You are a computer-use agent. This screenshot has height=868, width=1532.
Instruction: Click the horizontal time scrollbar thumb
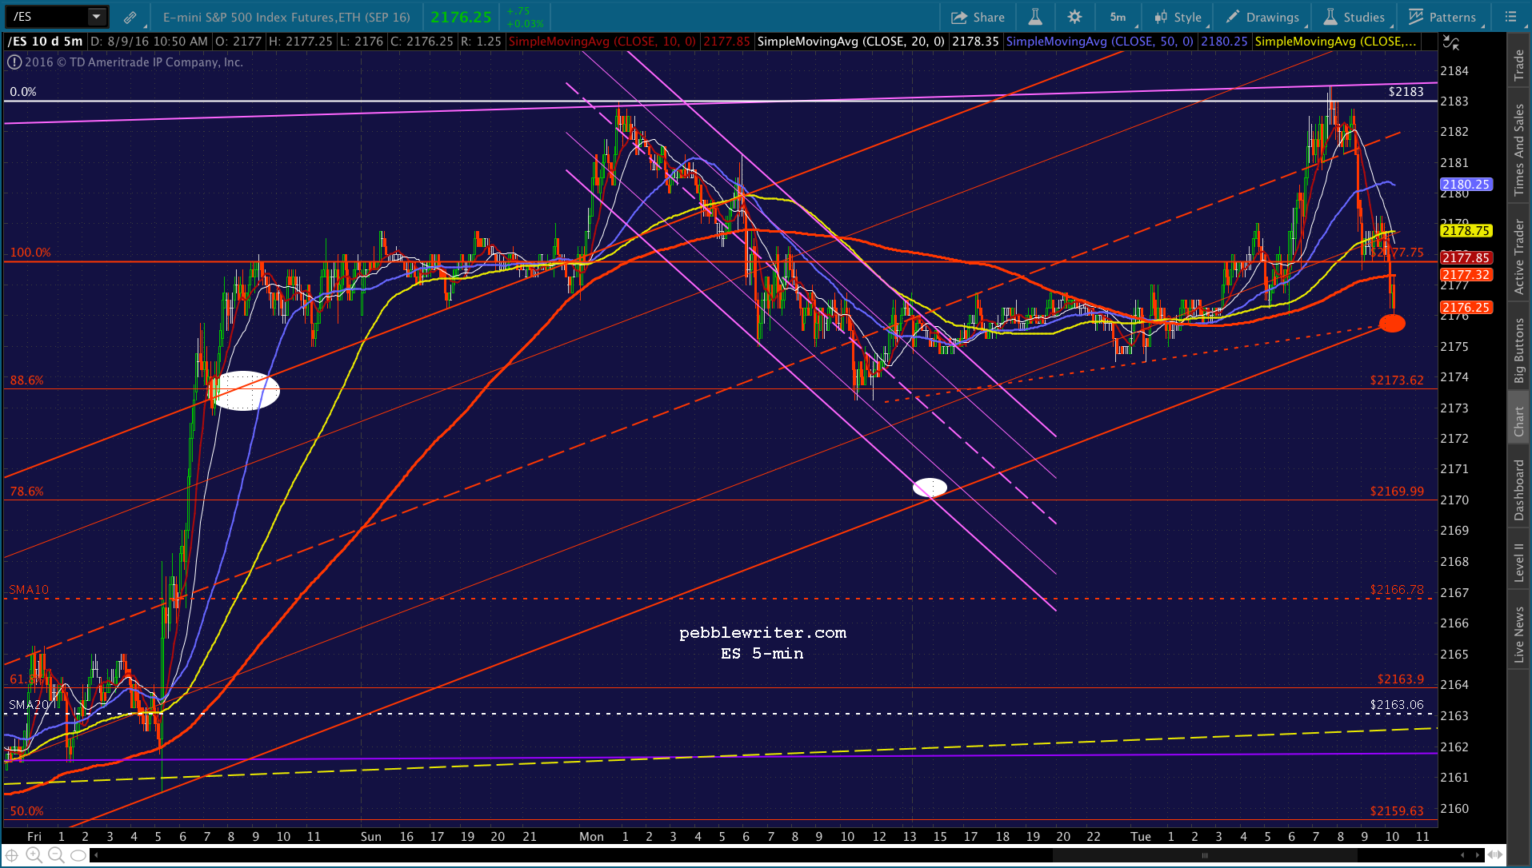pos(1205,855)
